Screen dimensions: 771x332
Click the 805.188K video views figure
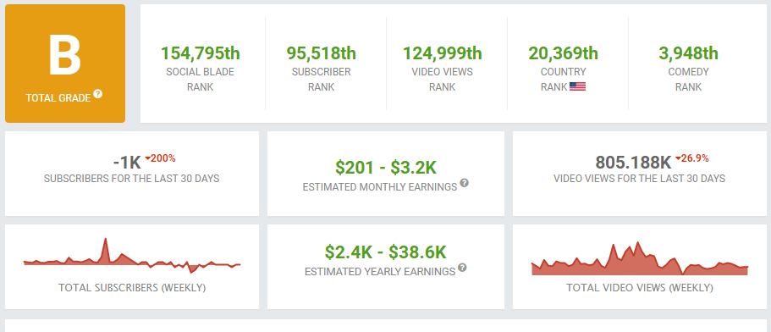633,162
